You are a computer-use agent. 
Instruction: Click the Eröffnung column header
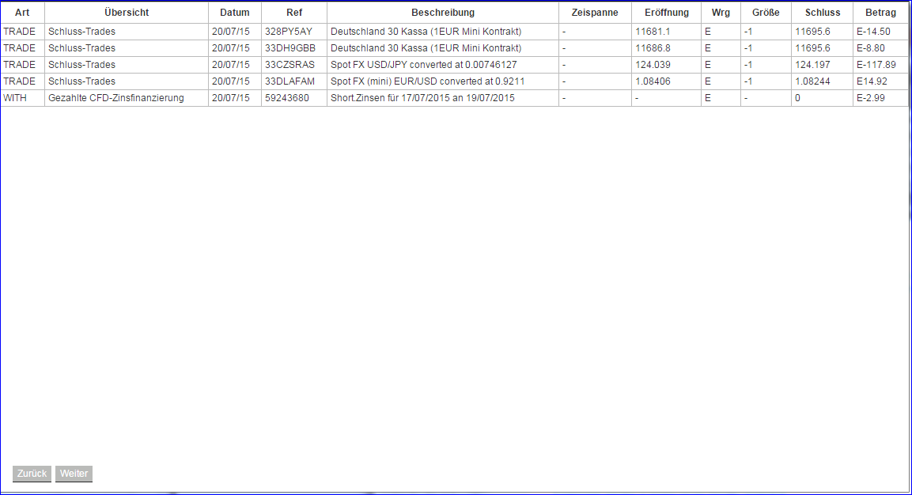tap(665, 12)
